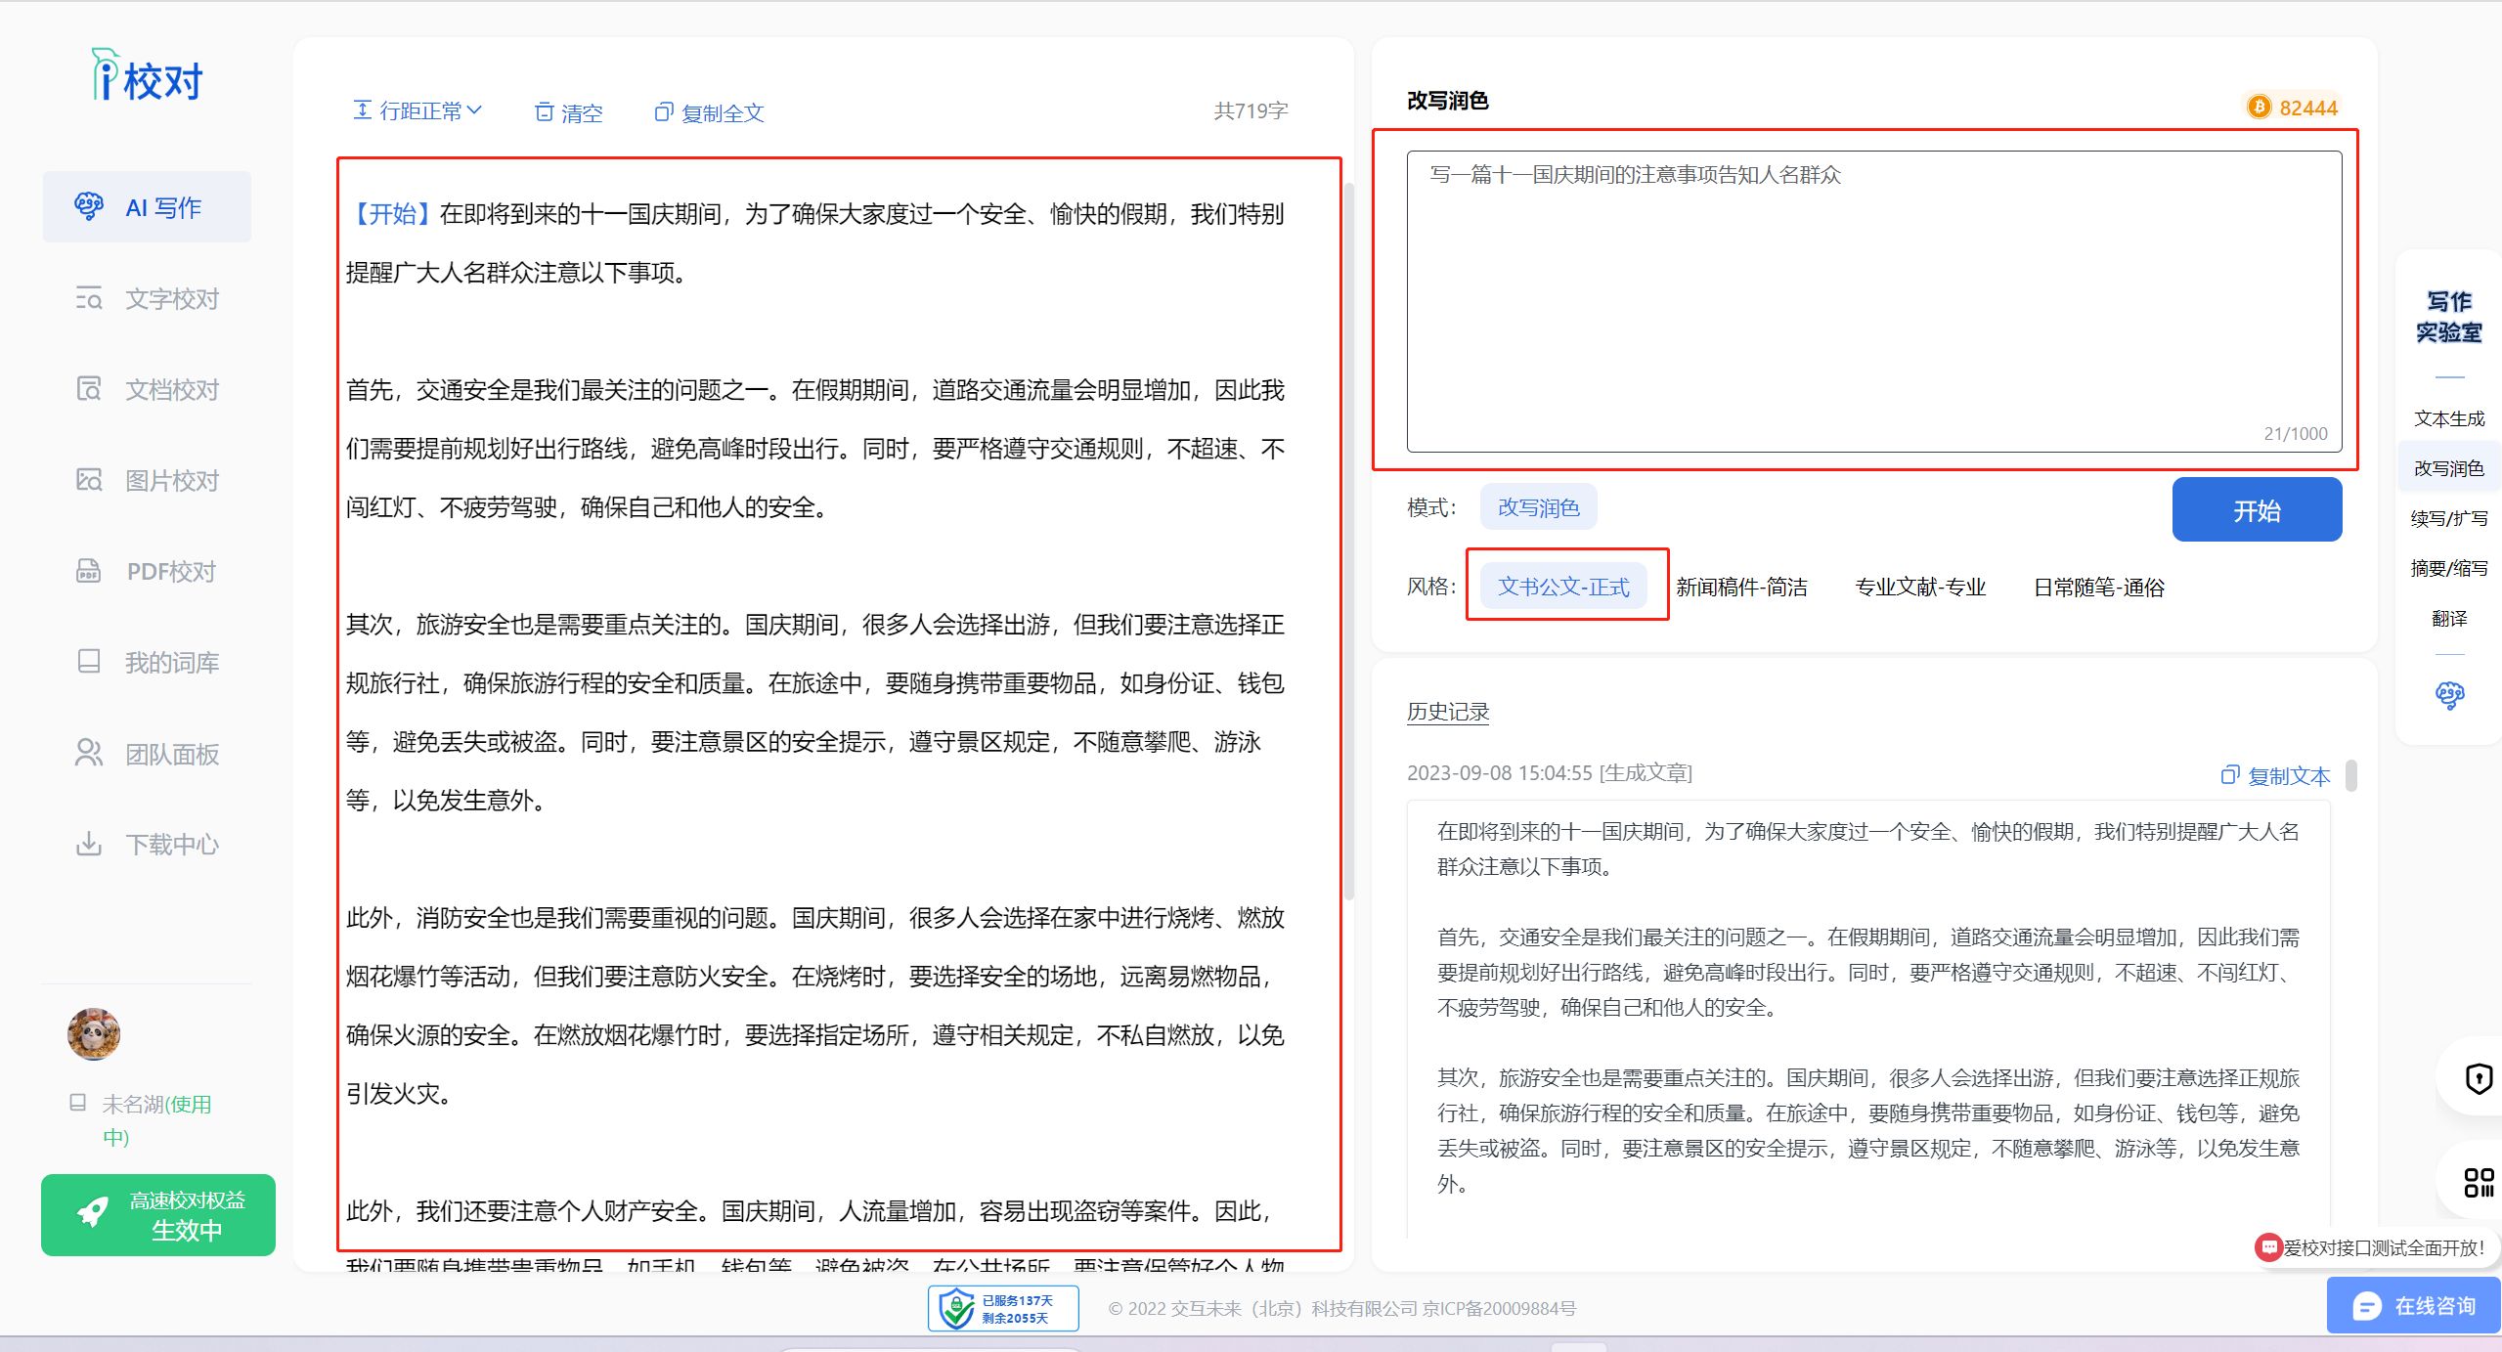Choose the 日常随笔-通俗 style
This screenshot has width=2502, height=1352.
(2098, 588)
